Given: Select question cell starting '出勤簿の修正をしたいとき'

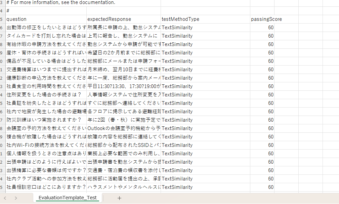Looking at the screenshot, I should click(46, 28).
